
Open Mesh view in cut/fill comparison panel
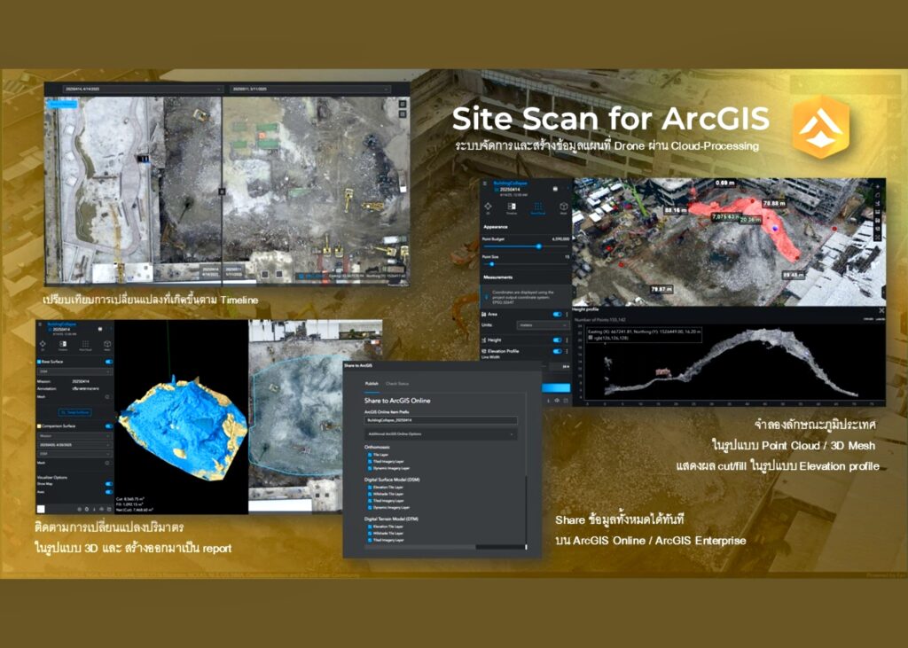pyautogui.click(x=107, y=345)
